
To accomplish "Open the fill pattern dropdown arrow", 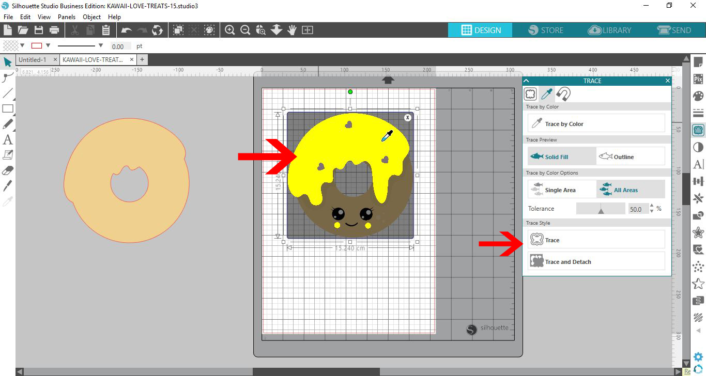I will pyautogui.click(x=22, y=45).
